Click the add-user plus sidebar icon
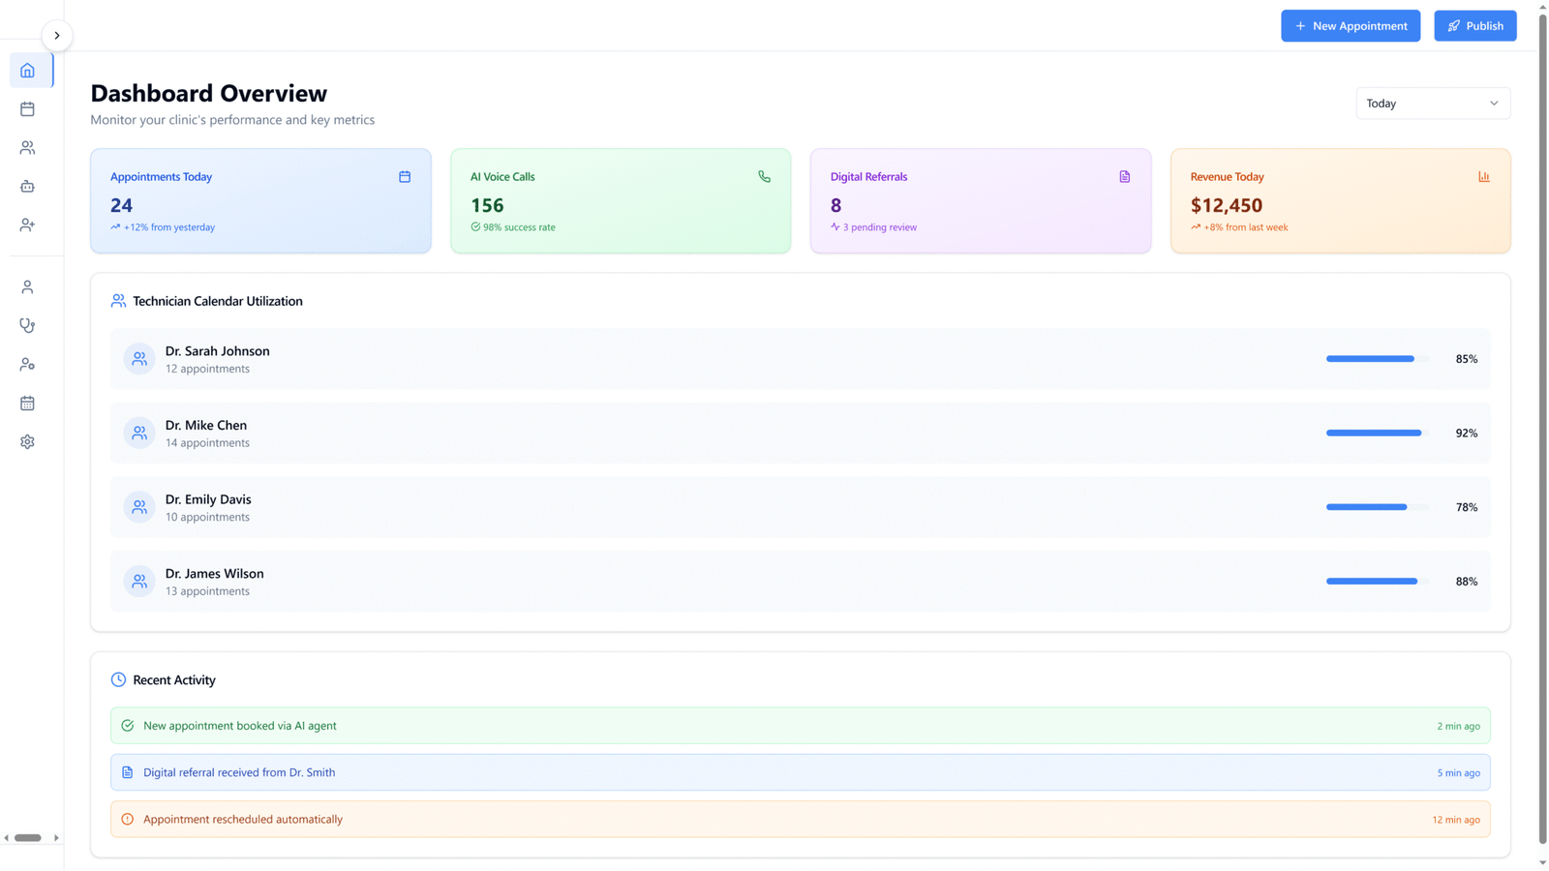Image resolution: width=1549 pixels, height=871 pixels. tap(27, 225)
